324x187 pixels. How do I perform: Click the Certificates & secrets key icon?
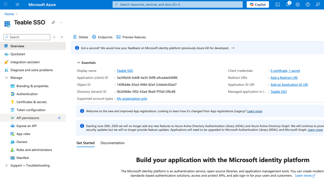click(x=12, y=102)
